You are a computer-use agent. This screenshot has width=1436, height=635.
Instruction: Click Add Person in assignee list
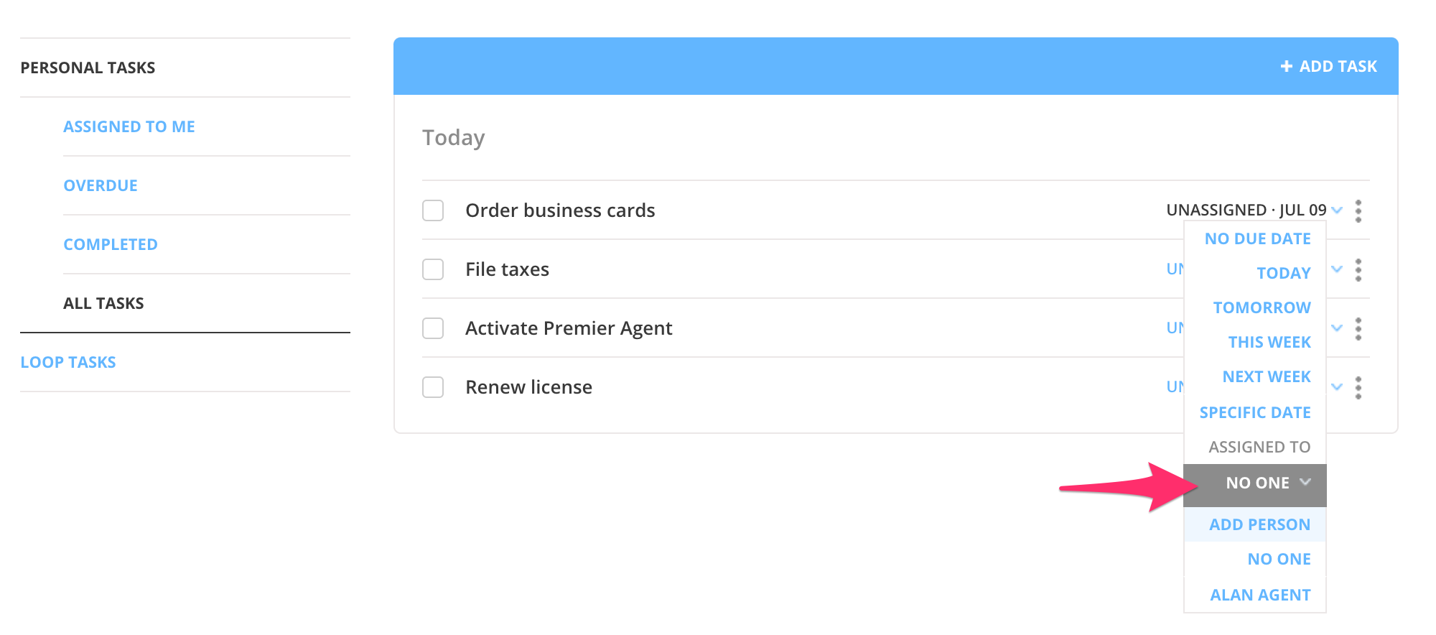click(x=1259, y=524)
